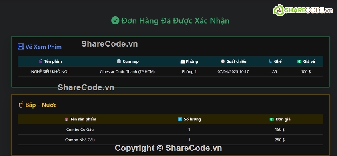Click the price 150 $
The image size is (337, 156).
tap(279, 130)
